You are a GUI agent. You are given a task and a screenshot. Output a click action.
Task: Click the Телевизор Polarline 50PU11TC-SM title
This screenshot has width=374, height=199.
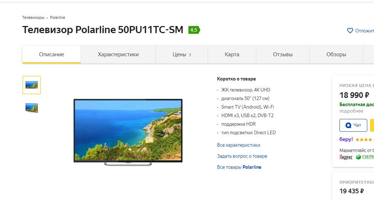(x=103, y=30)
